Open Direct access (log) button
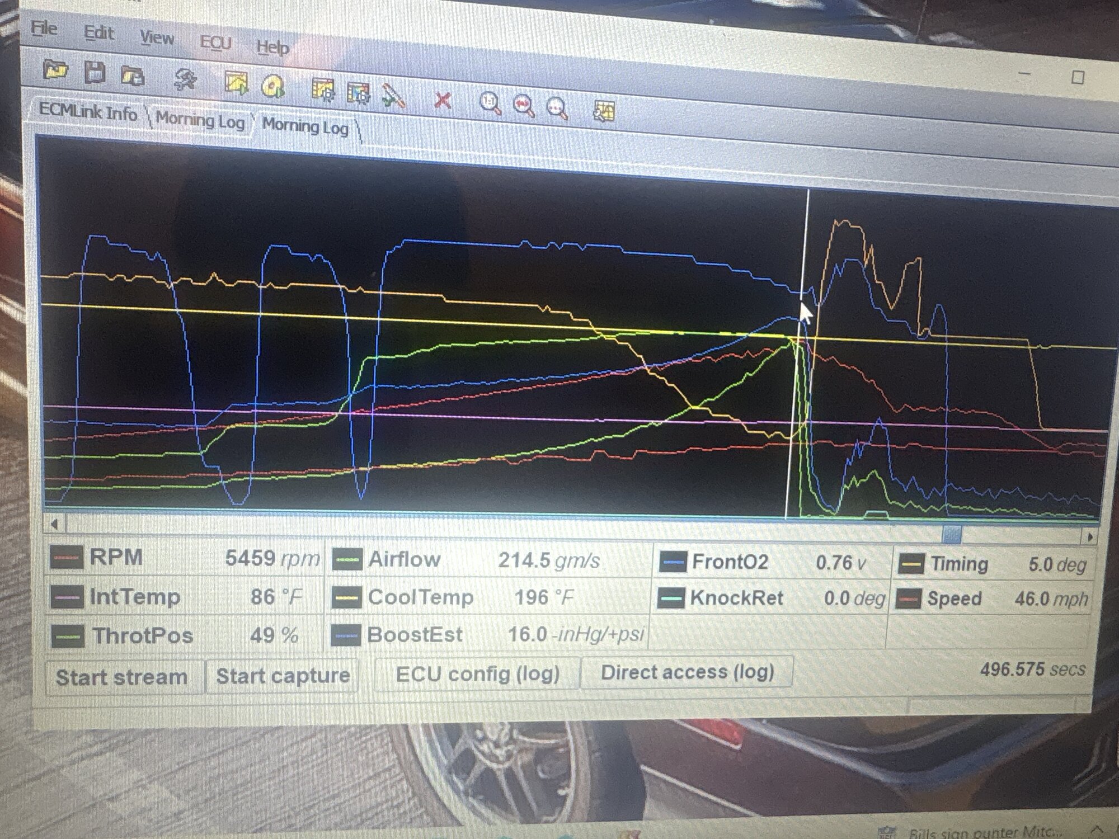Image resolution: width=1119 pixels, height=839 pixels. tap(687, 672)
